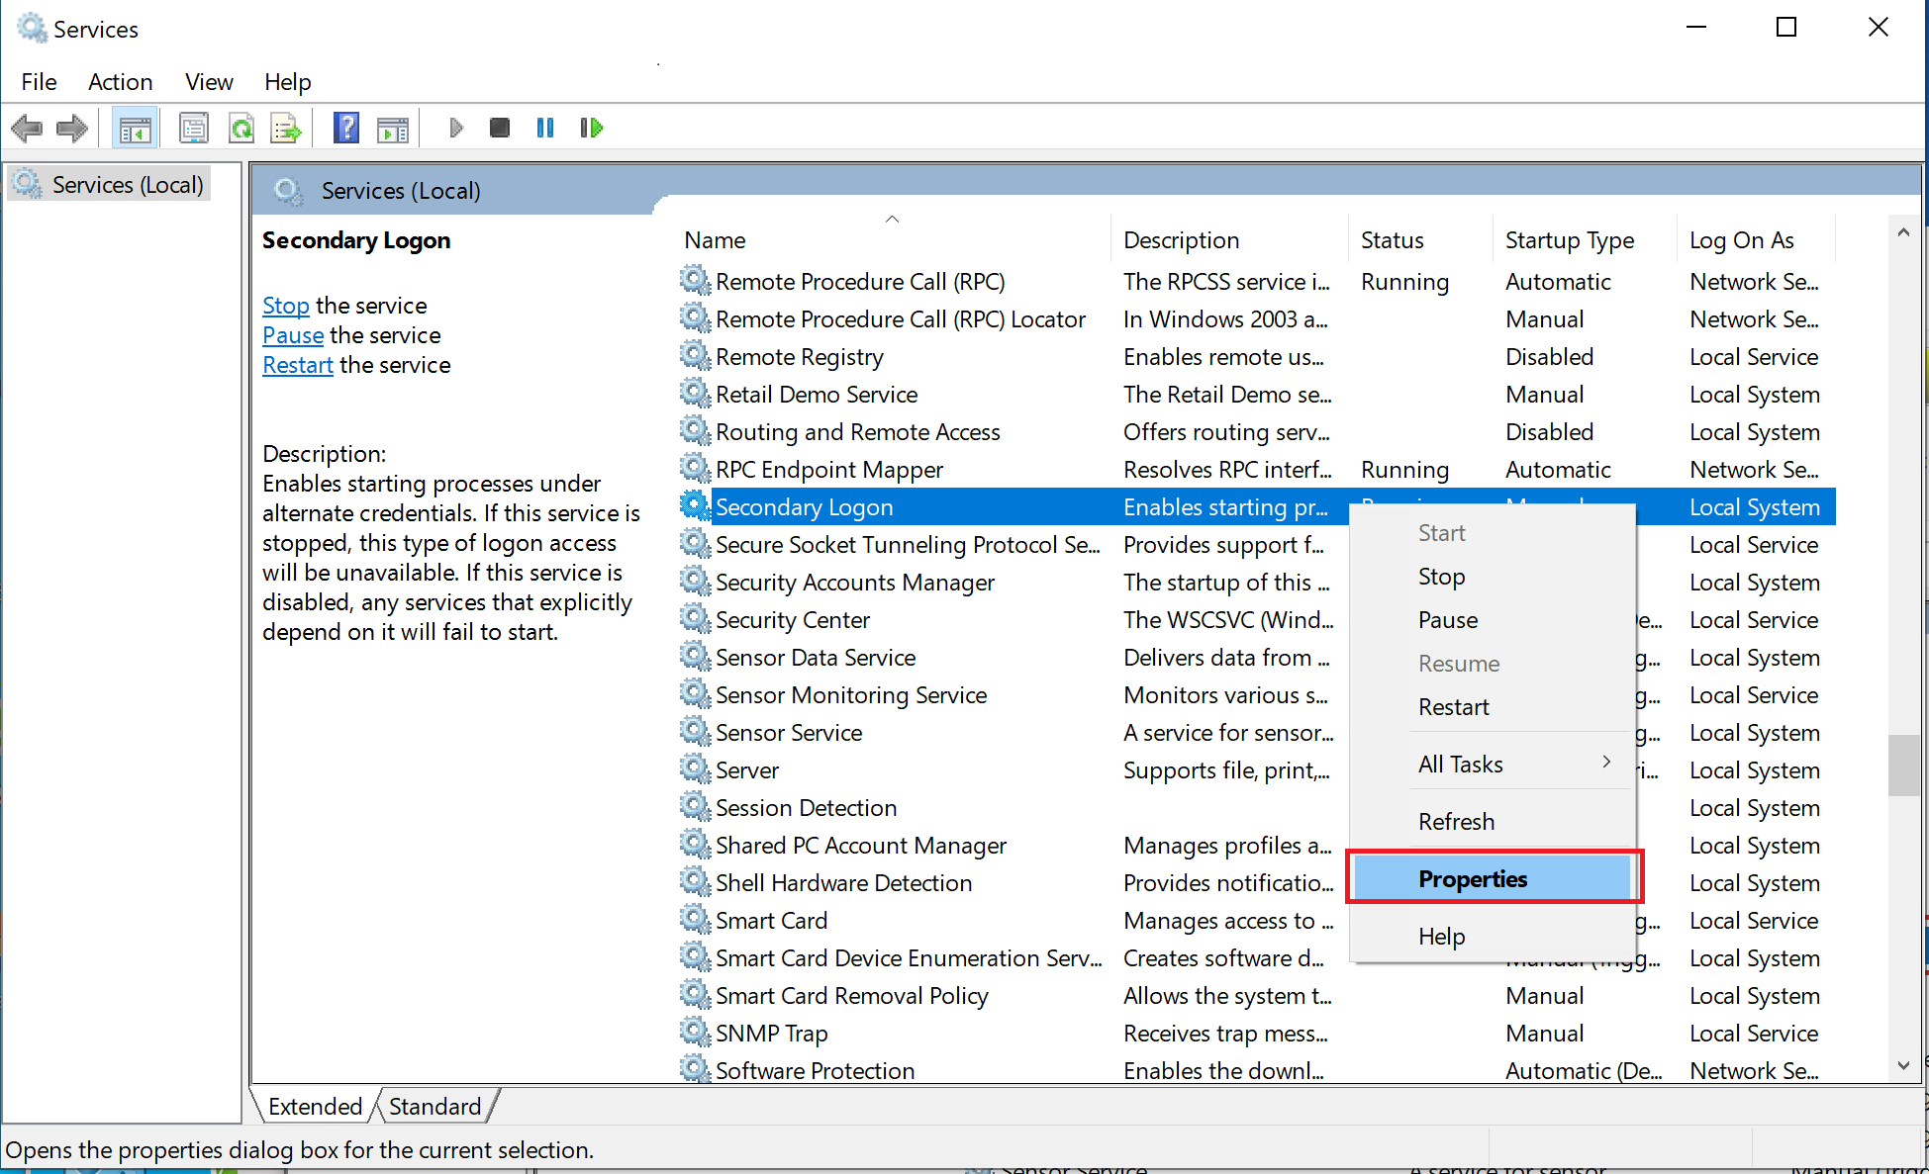Click the Restart the service link

(297, 365)
